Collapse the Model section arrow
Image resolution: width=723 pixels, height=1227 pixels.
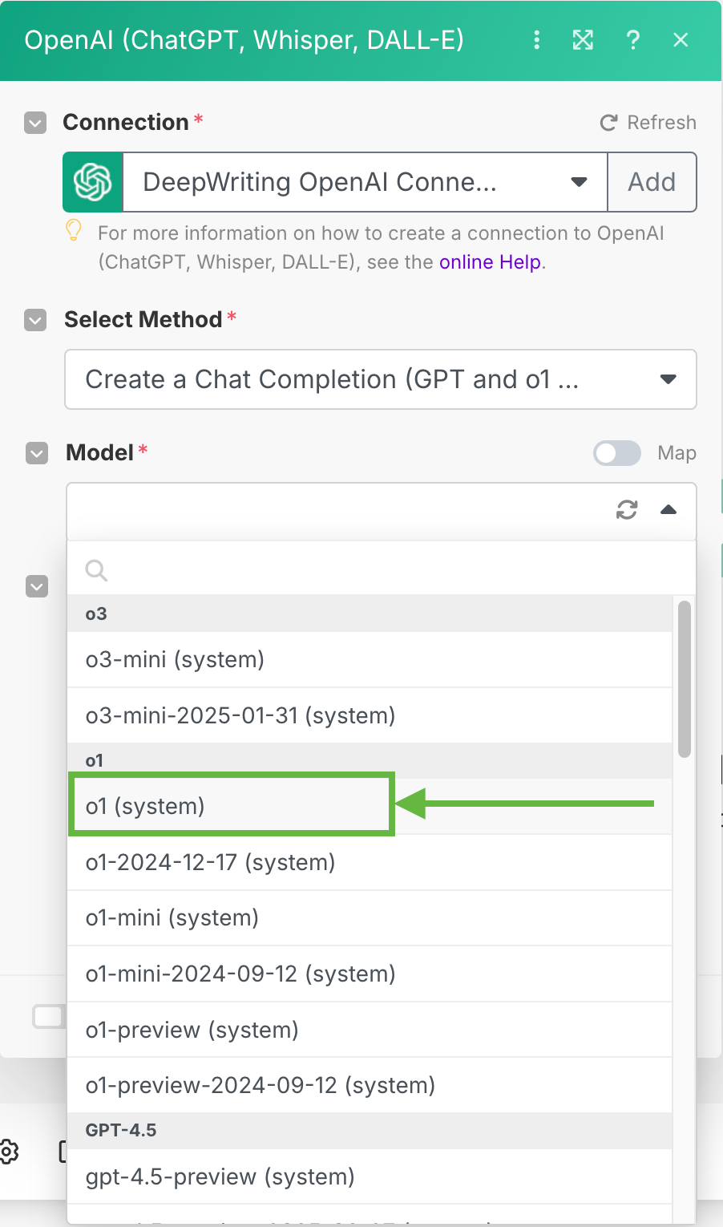[x=37, y=453]
